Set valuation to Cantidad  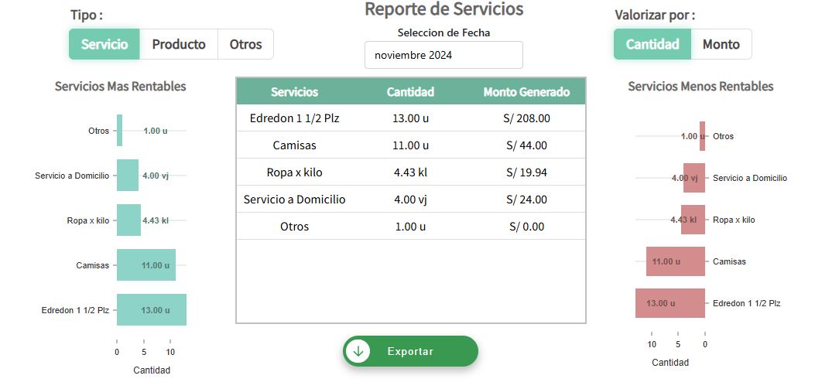[652, 44]
